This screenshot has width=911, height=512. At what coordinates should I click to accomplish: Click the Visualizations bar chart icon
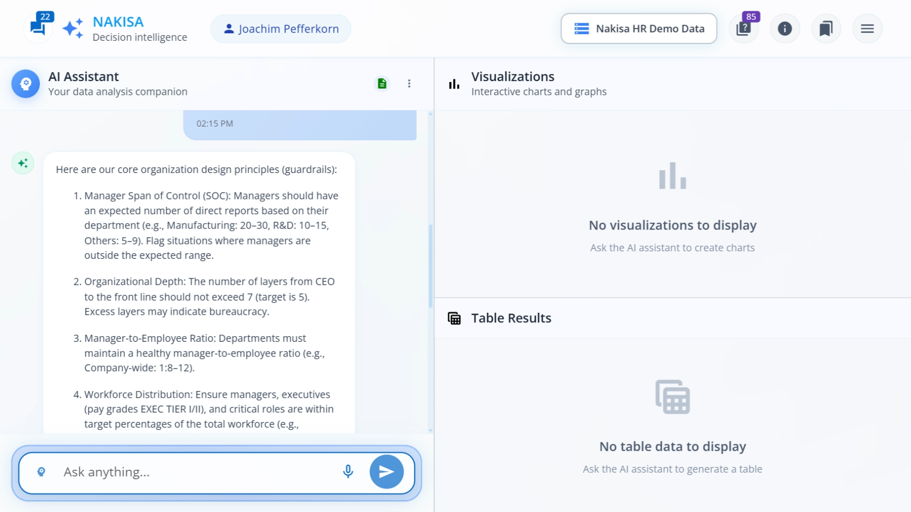454,83
